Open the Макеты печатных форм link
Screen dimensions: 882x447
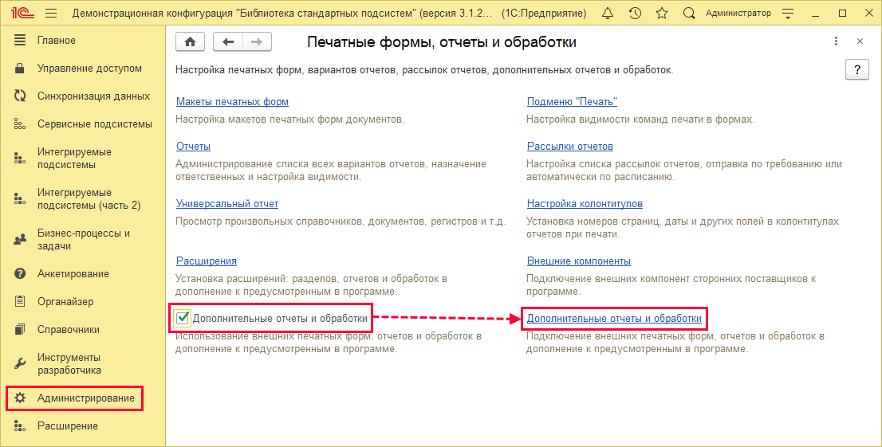coord(232,102)
